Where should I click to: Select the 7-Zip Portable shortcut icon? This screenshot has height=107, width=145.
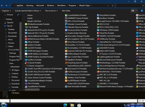pyautogui.click(x=26, y=27)
